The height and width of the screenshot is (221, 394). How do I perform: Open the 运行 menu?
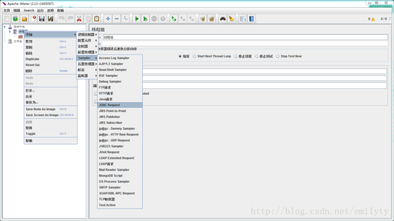(x=40, y=10)
